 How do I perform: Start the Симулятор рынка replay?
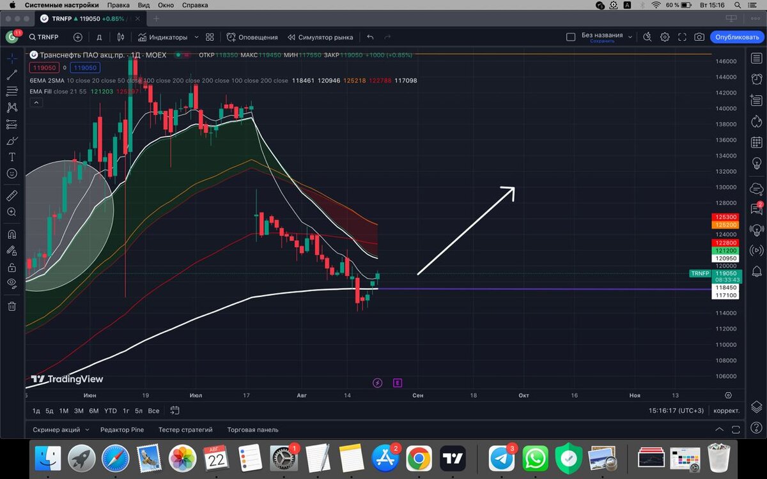(x=320, y=37)
